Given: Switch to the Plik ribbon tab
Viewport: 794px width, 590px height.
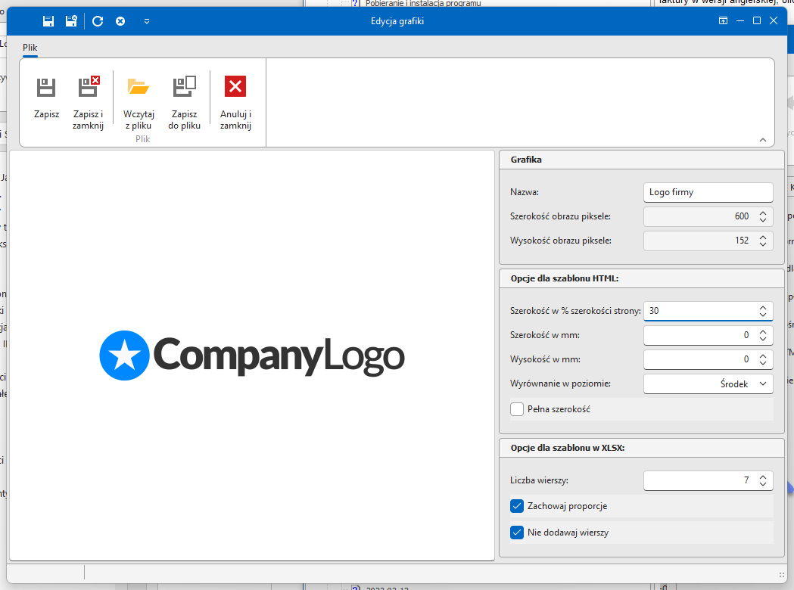Looking at the screenshot, I should (x=30, y=47).
